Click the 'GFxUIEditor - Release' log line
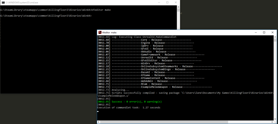Image resolution: width=278 pixels, height=124 pixels. pos(149,60)
